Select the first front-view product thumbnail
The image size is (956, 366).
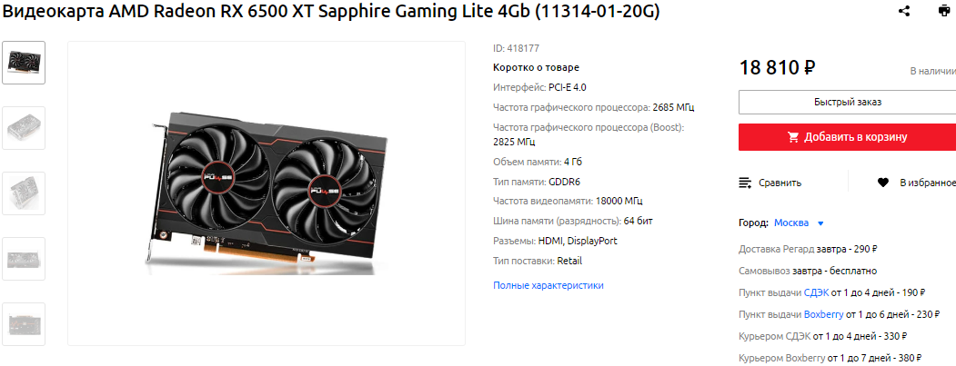24,63
